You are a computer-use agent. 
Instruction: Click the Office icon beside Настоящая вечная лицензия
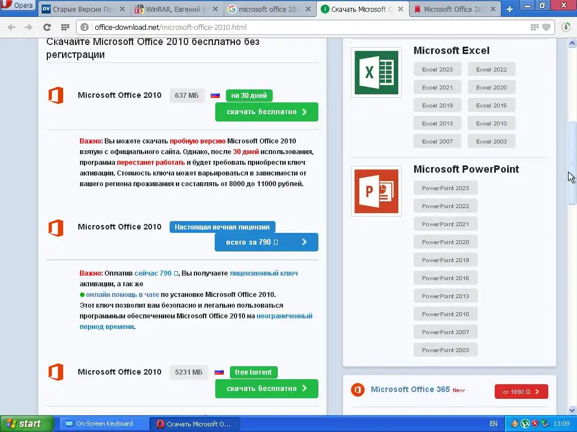(x=56, y=228)
